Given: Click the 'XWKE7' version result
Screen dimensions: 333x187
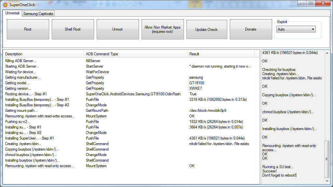Looking at the screenshot, I should pos(196,88).
